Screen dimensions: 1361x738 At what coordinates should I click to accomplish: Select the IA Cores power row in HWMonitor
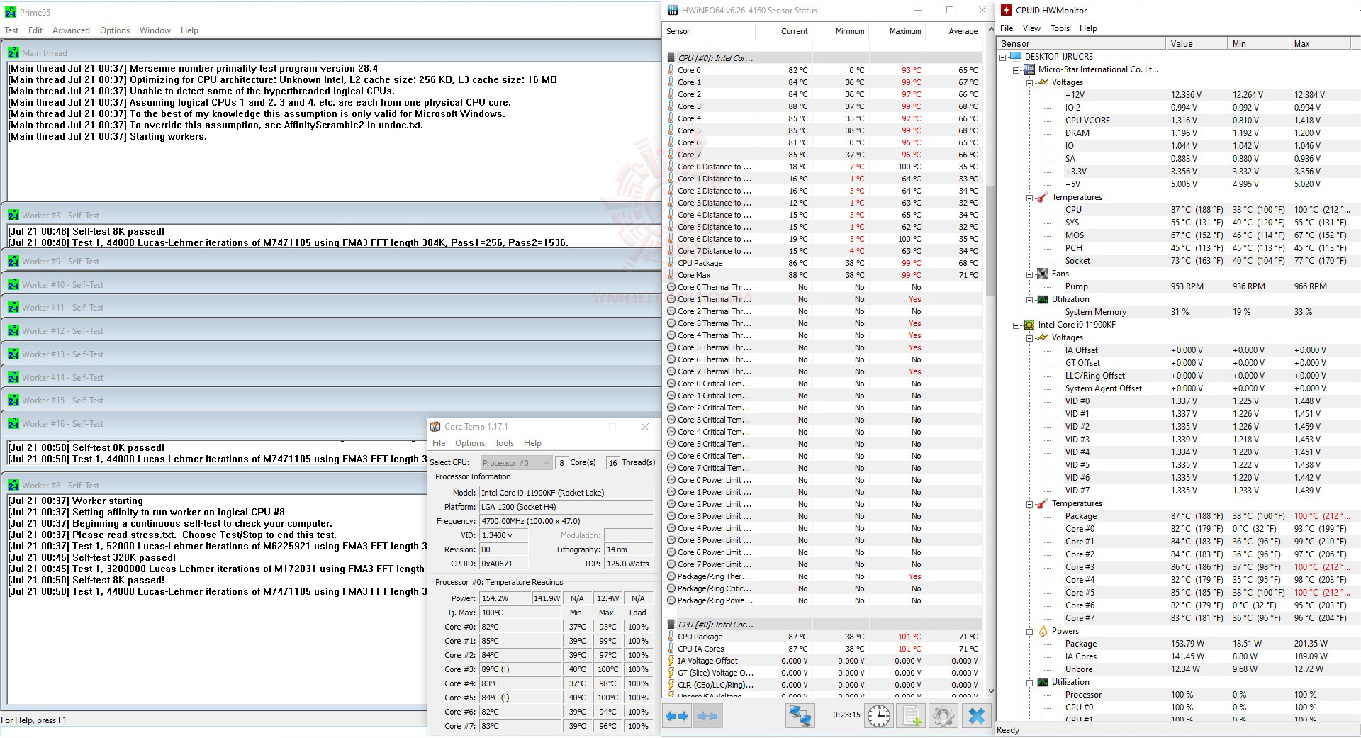[x=1173, y=656]
